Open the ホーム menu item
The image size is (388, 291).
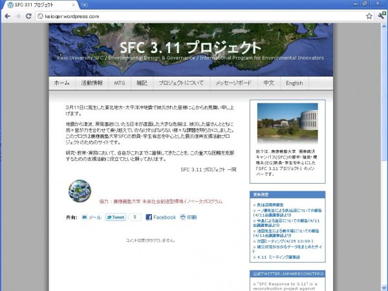pyautogui.click(x=61, y=83)
